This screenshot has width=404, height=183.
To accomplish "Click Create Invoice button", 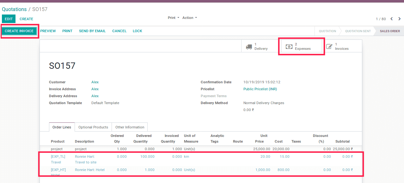I will (19, 31).
